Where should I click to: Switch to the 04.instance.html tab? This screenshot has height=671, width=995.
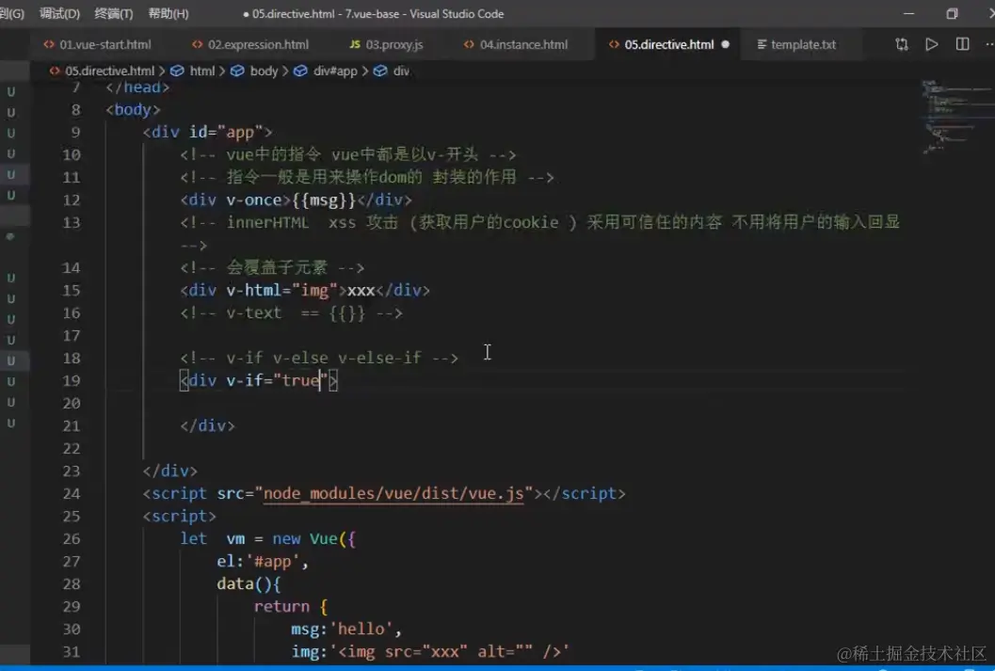[x=523, y=44]
